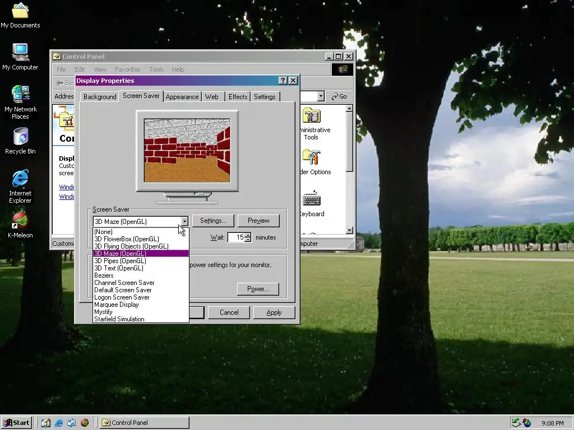574x430 pixels.
Task: Choose 3D Pipes (OpenGL) screen saver
Action: (x=141, y=261)
